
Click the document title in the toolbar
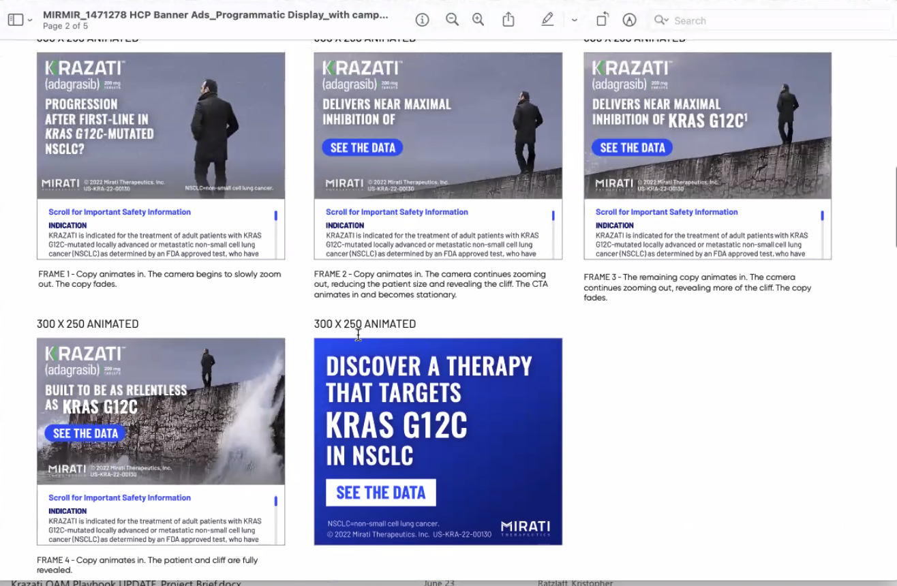pos(215,14)
